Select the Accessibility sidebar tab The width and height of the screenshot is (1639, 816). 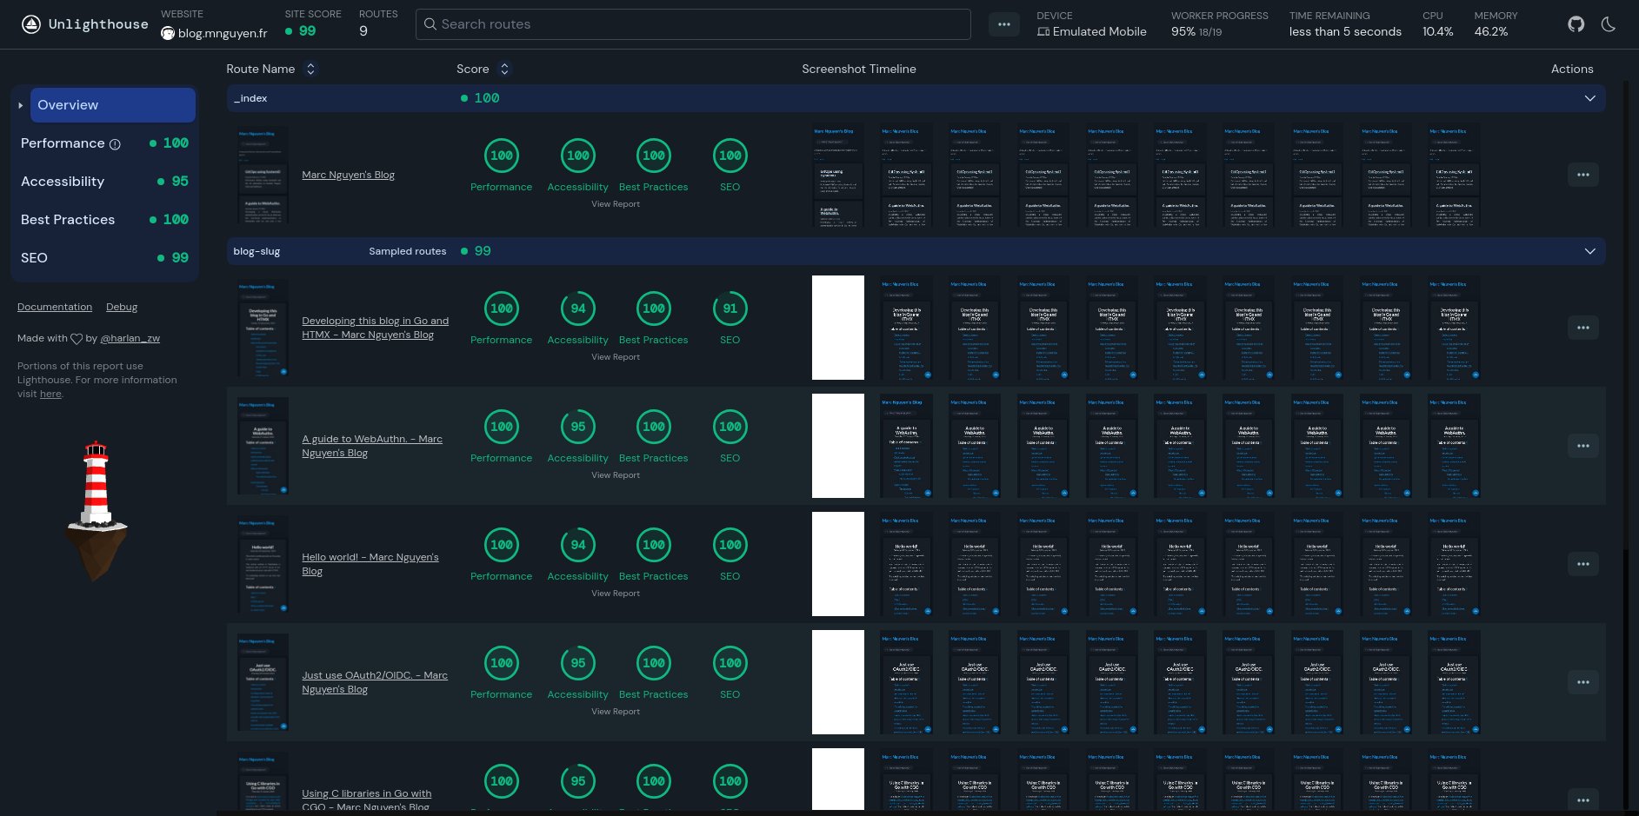tap(104, 182)
